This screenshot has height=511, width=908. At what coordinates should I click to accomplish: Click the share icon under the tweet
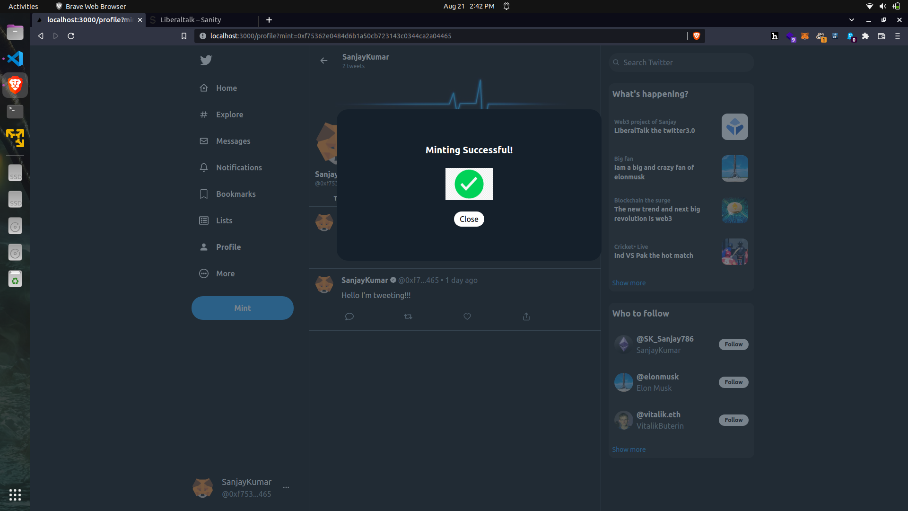[x=526, y=317]
